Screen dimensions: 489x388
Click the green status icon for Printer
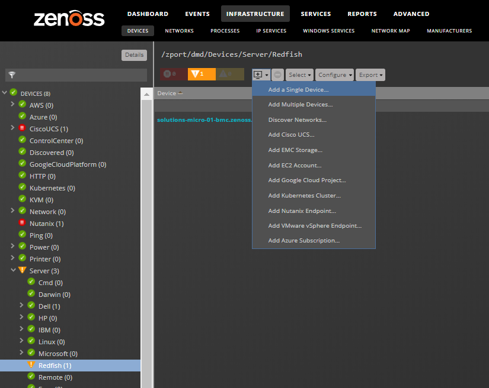[22, 258]
